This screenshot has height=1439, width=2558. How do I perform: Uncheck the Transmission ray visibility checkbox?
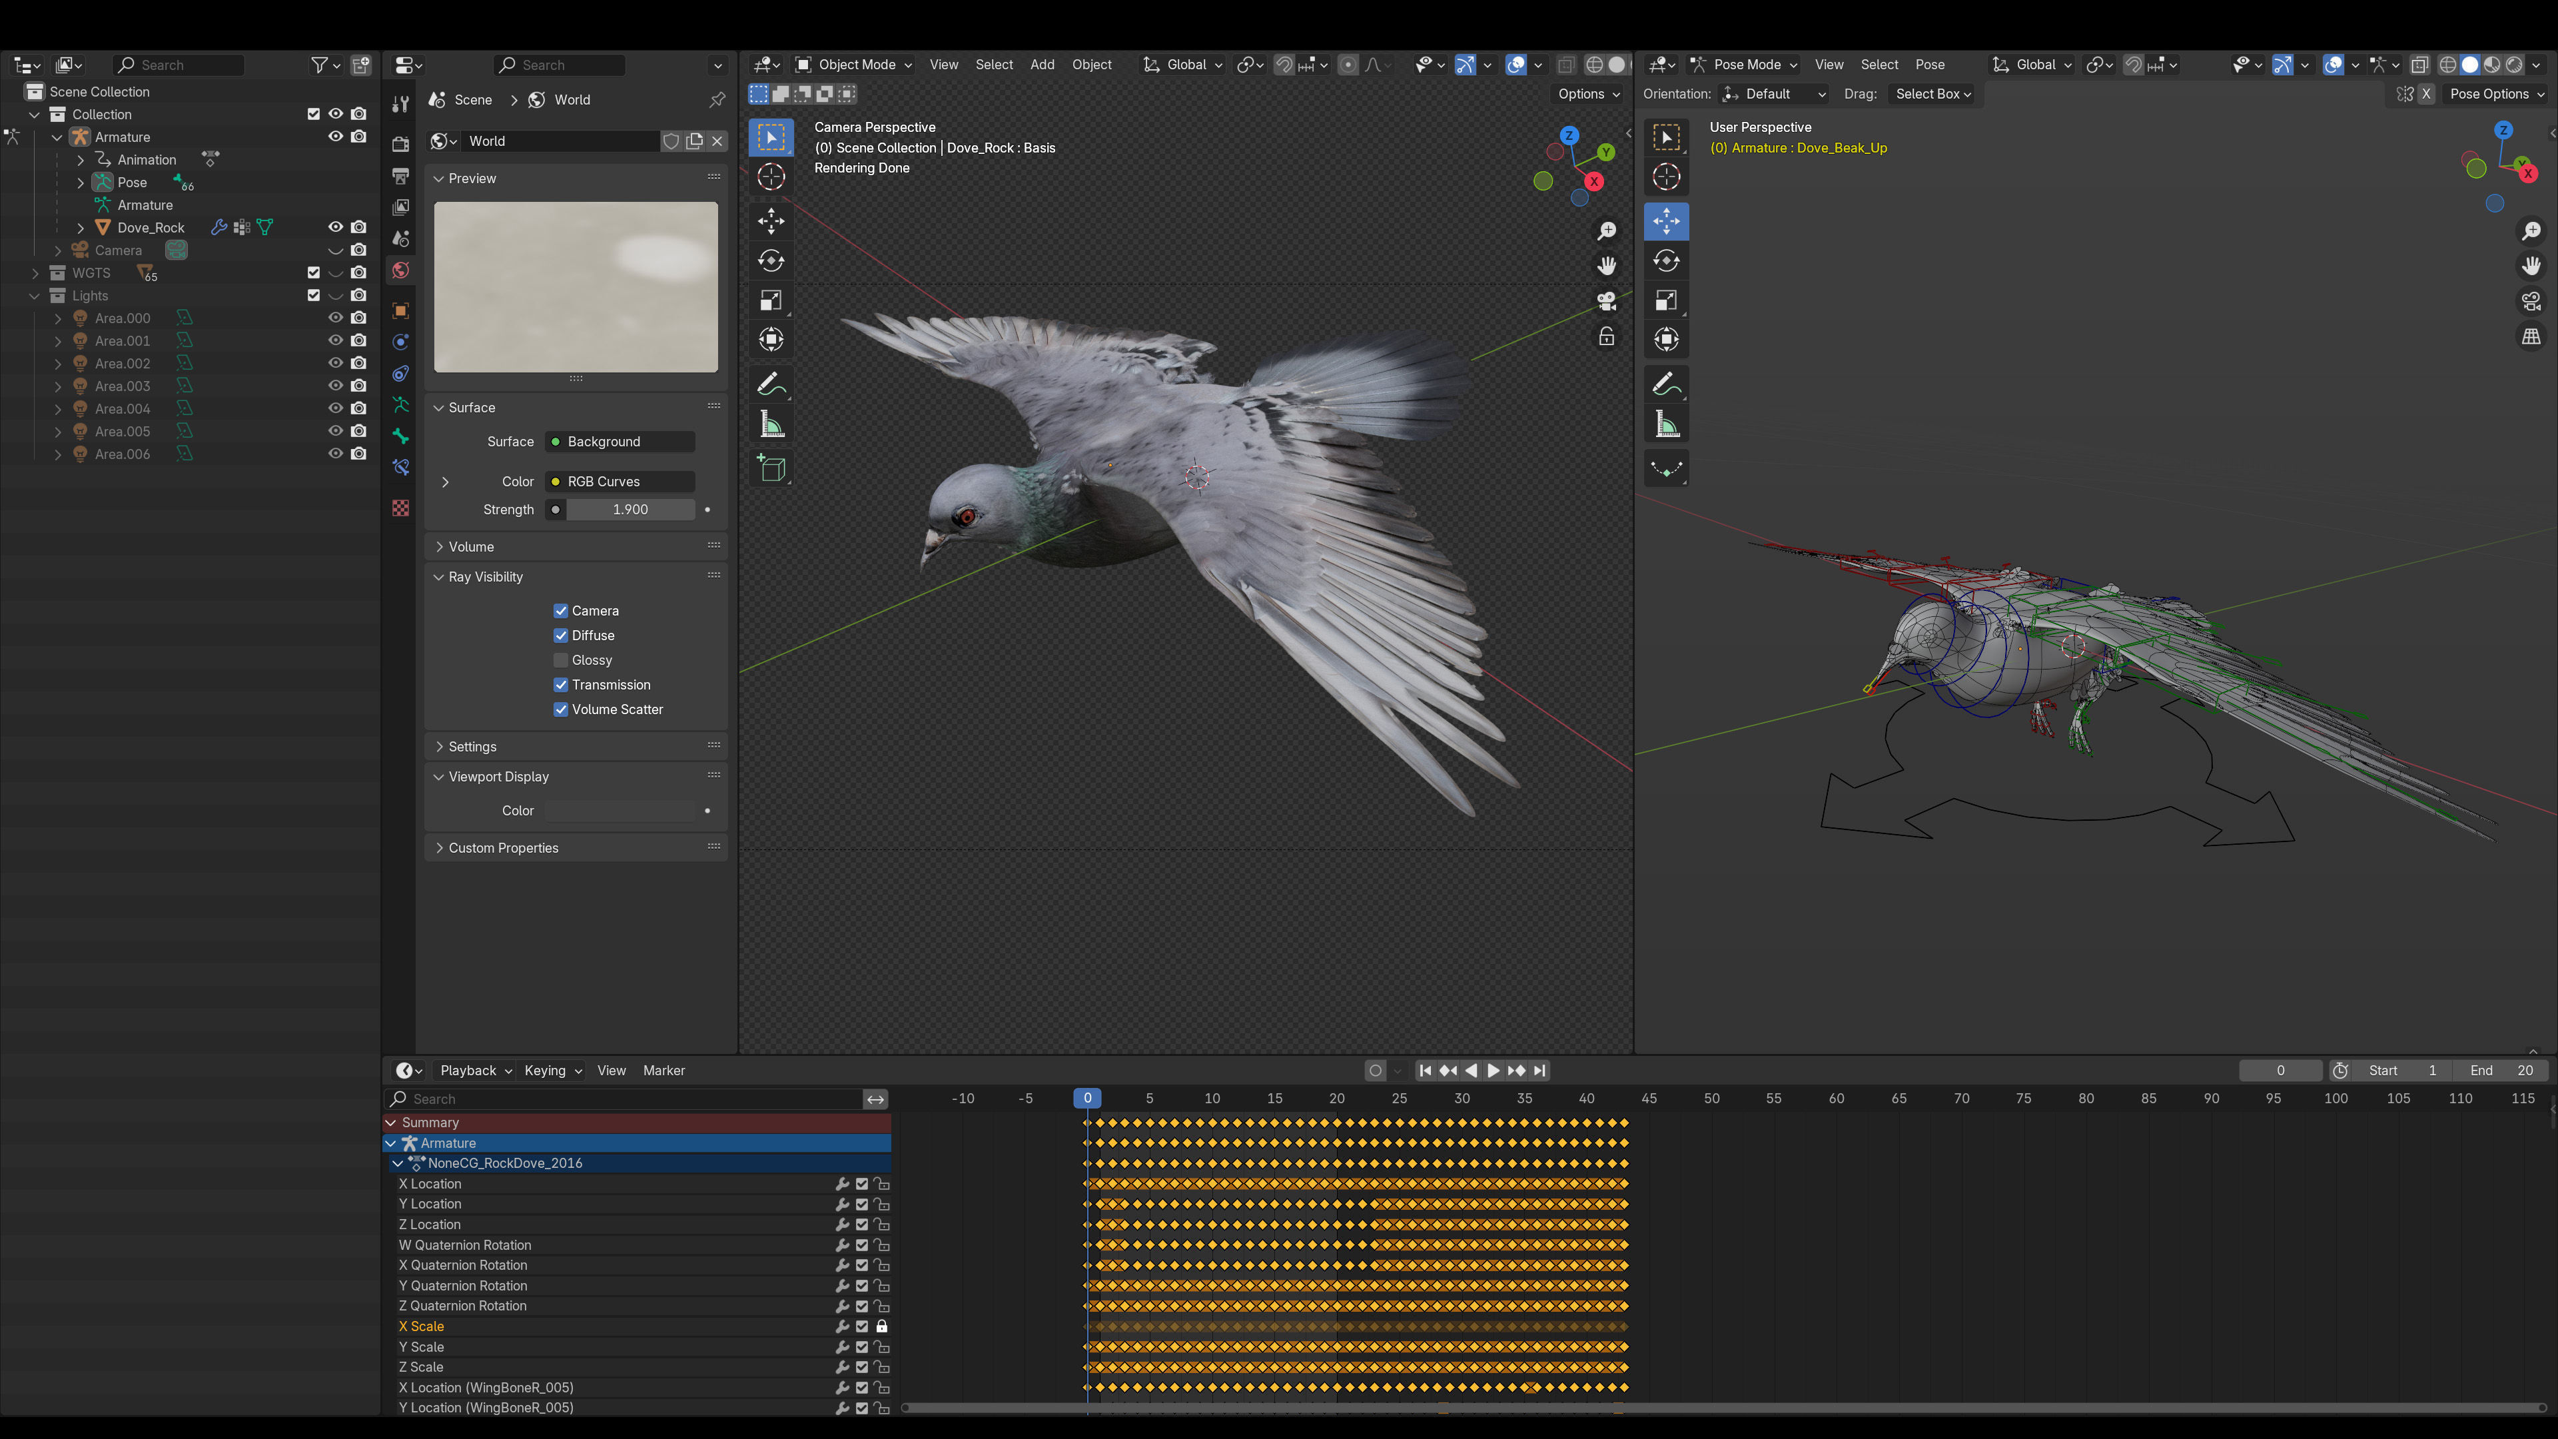[561, 686]
